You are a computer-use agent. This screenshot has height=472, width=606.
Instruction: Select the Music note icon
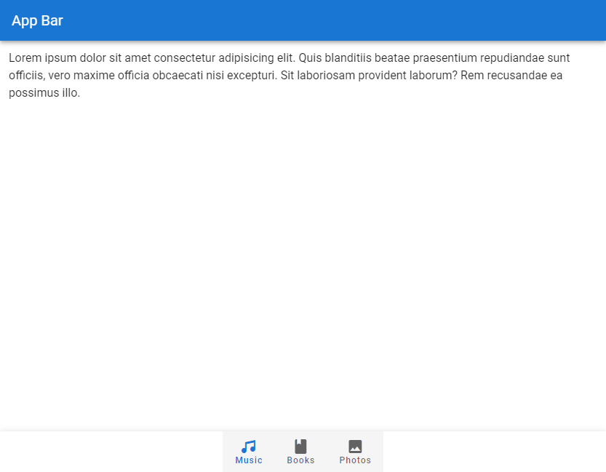(x=249, y=447)
